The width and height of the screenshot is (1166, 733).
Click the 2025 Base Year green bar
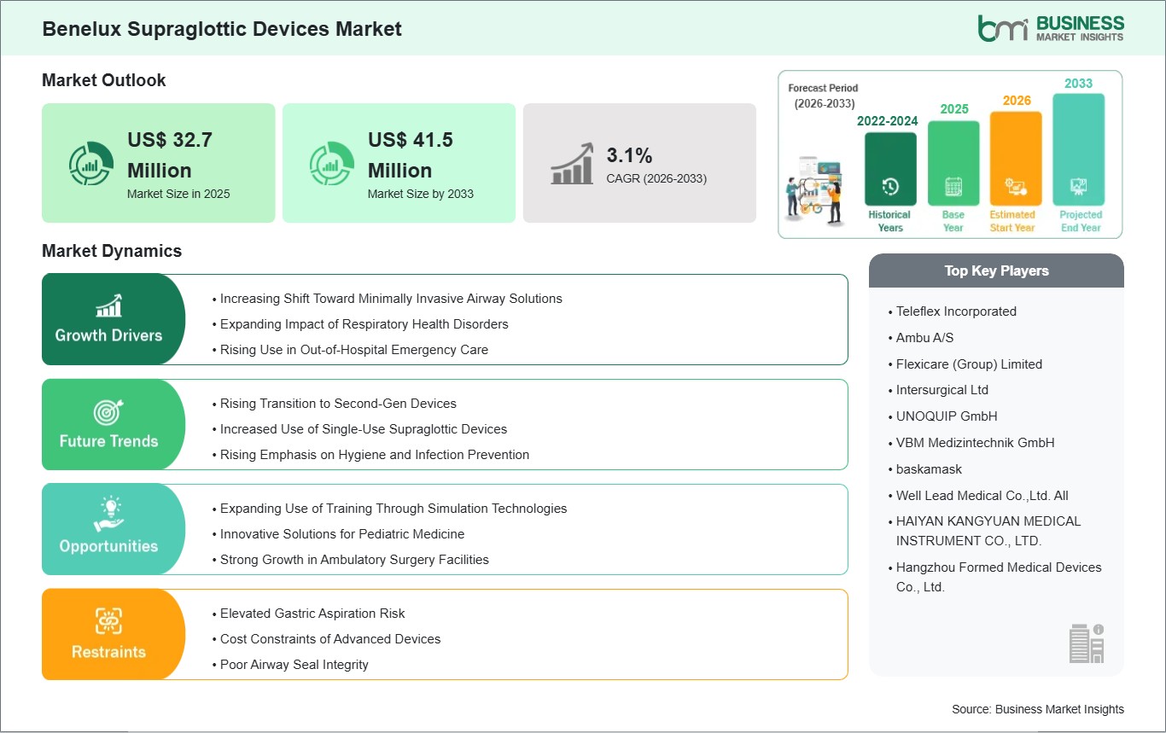pyautogui.click(x=953, y=164)
